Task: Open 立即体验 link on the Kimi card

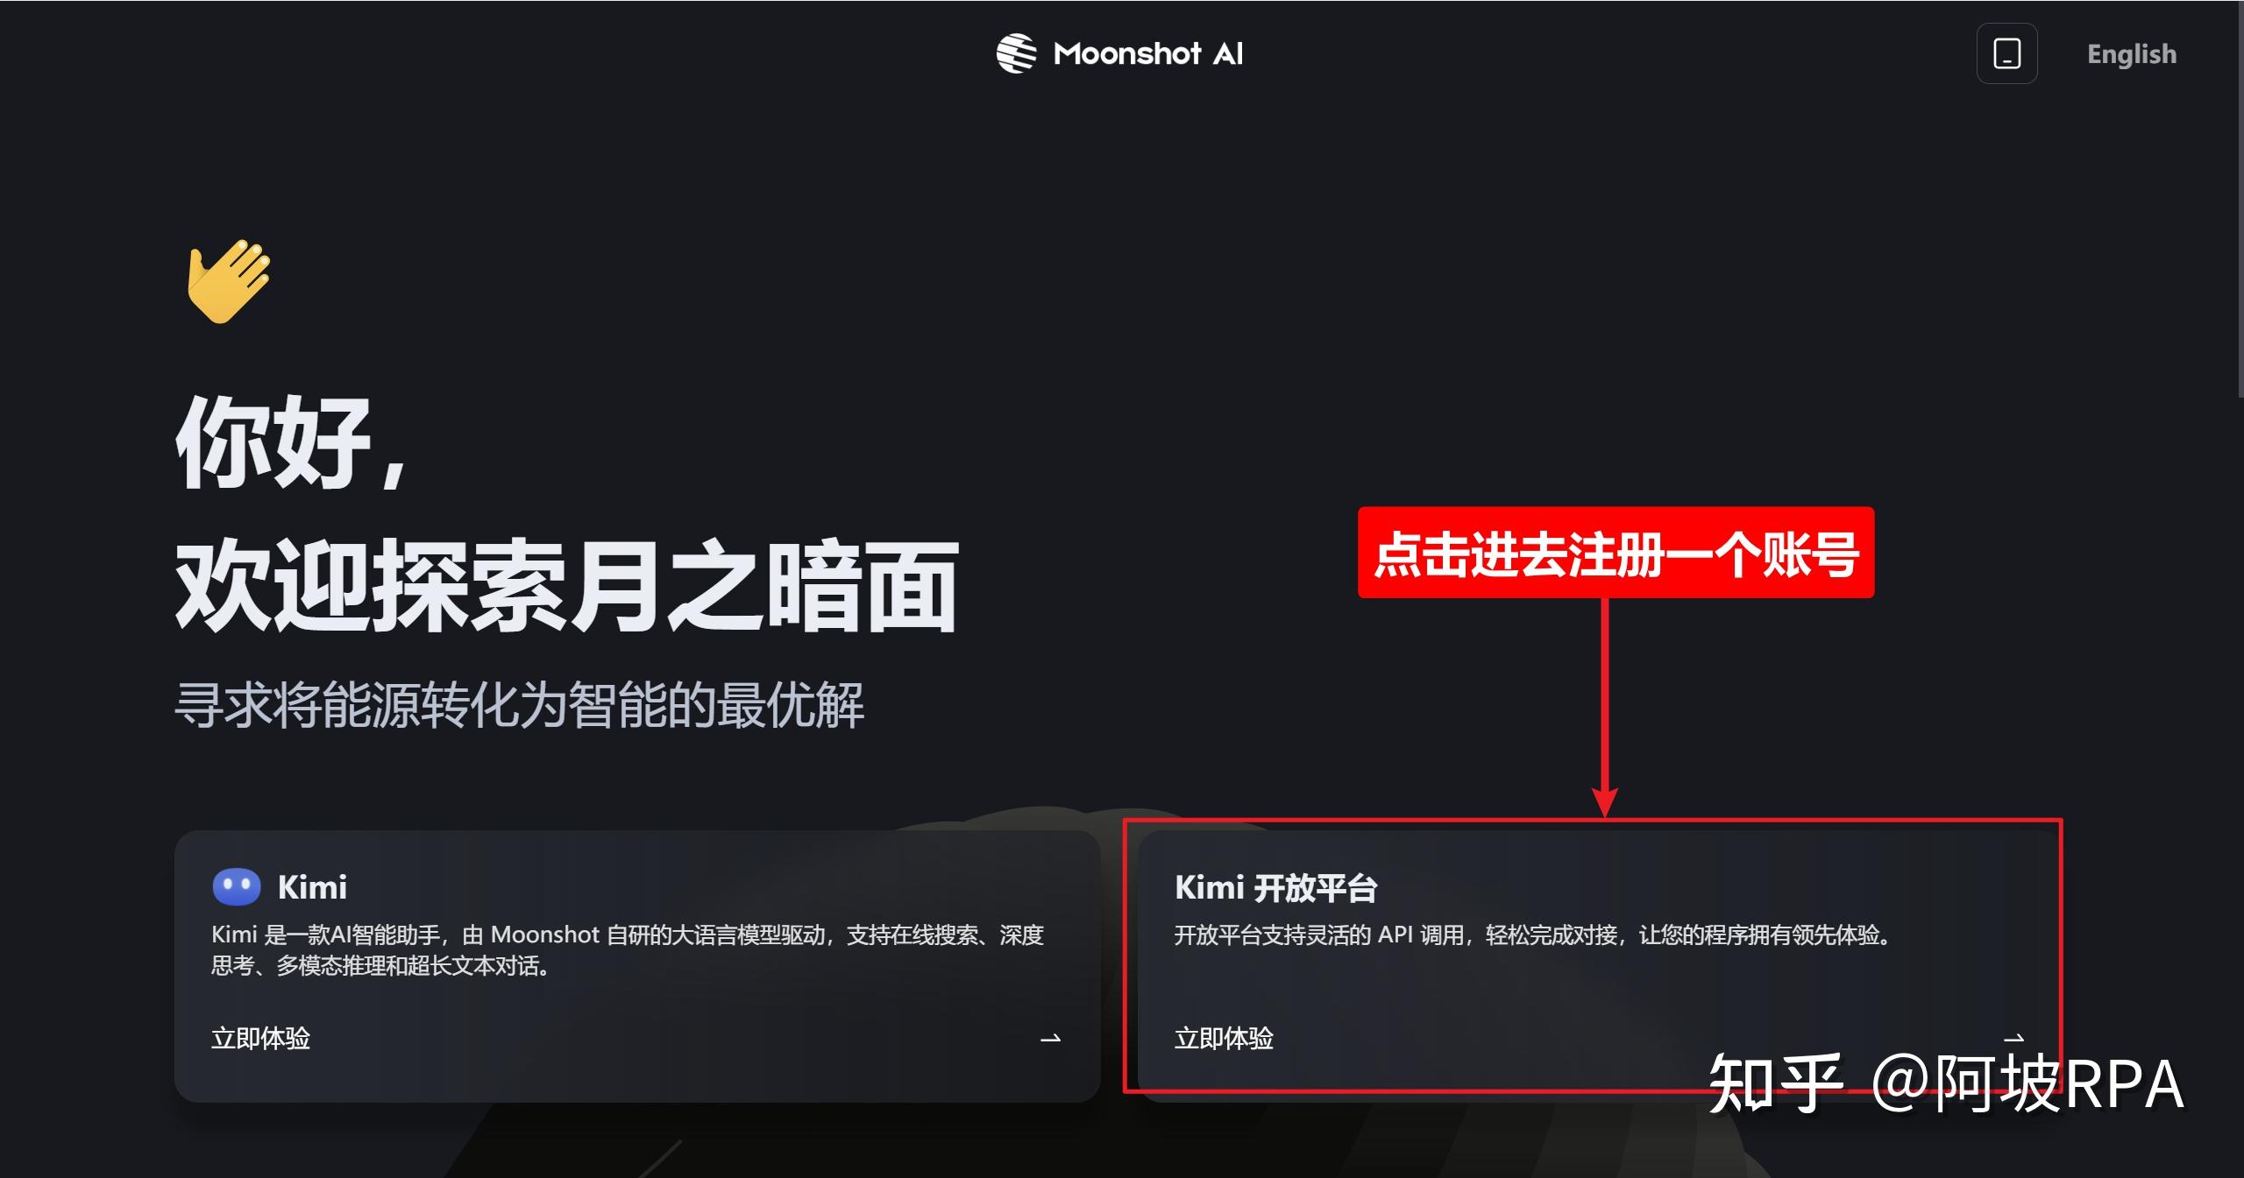Action: click(x=260, y=1038)
